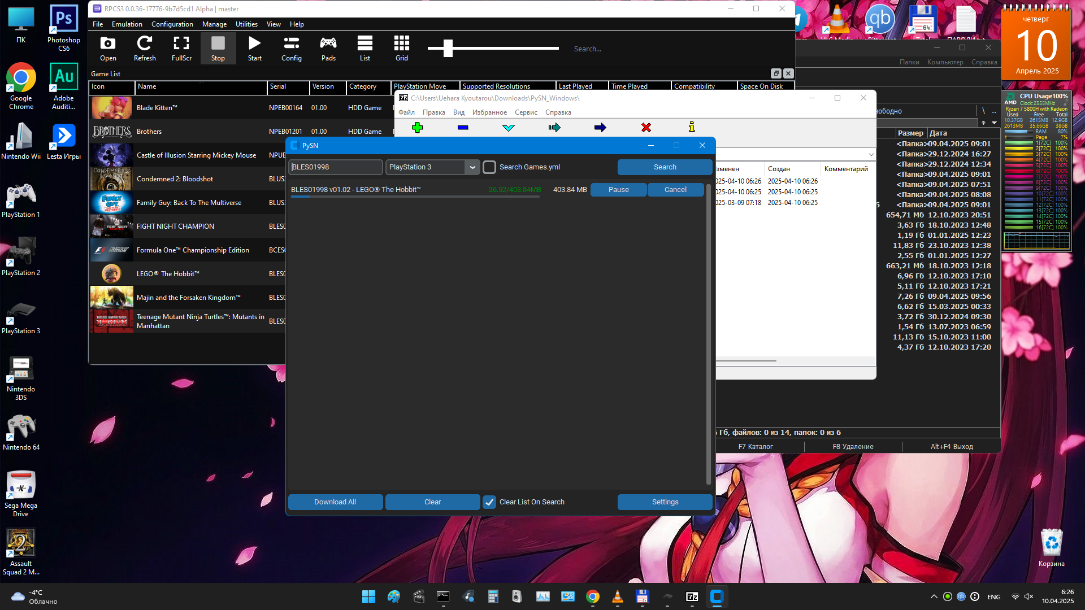Open the RPCS3 Emulation menu
Viewport: 1085px width, 610px height.
(127, 24)
